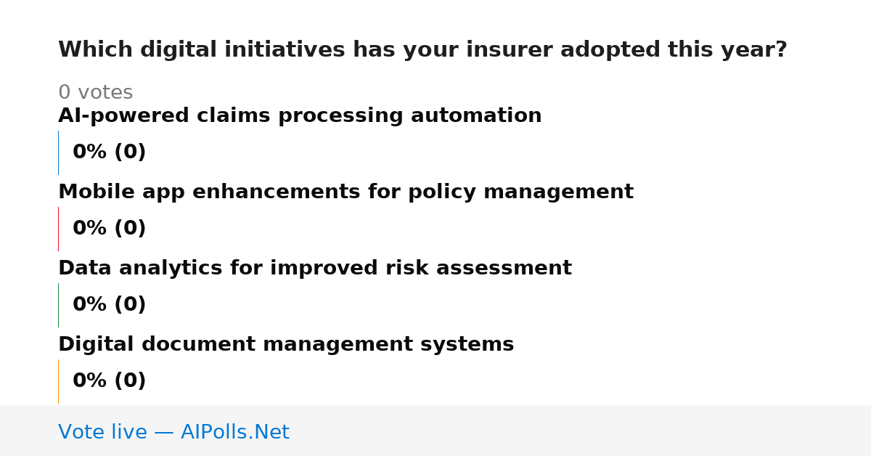Click the gray footer bar area

[x=435, y=431]
